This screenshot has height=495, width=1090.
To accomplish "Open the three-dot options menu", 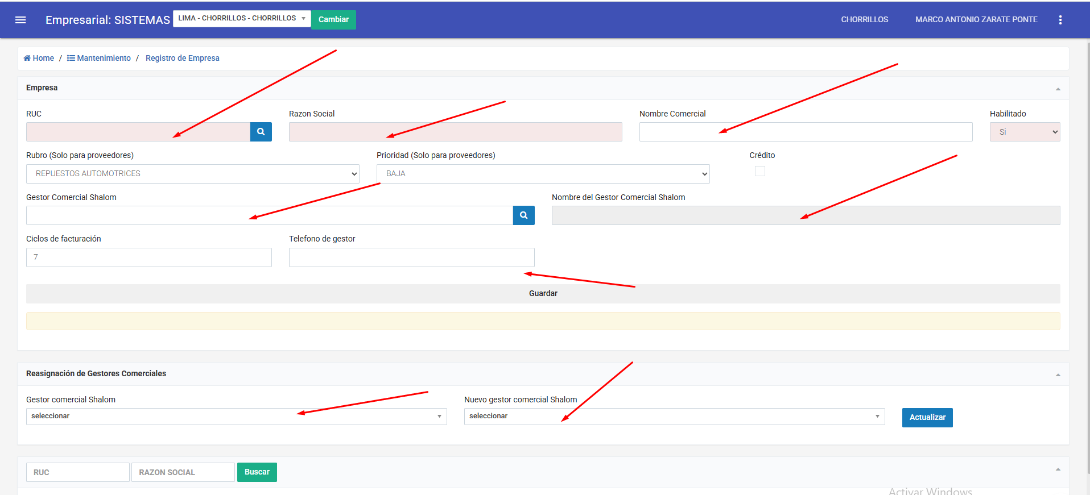I will pyautogui.click(x=1060, y=20).
